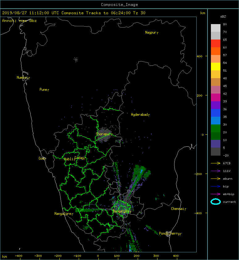239x260 pixels.
Task: Click the magenta eb+bip arrow in legend
Action: (x=216, y=194)
